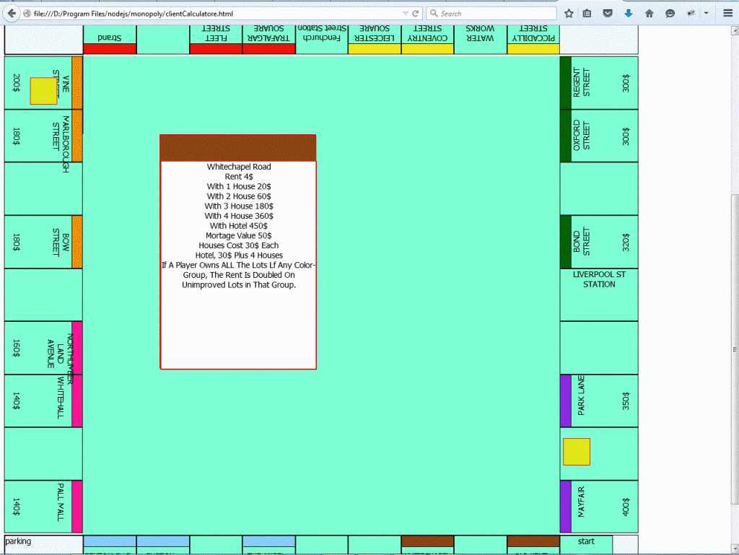Select the Park Lane property square
The height and width of the screenshot is (555, 739).
click(599, 401)
